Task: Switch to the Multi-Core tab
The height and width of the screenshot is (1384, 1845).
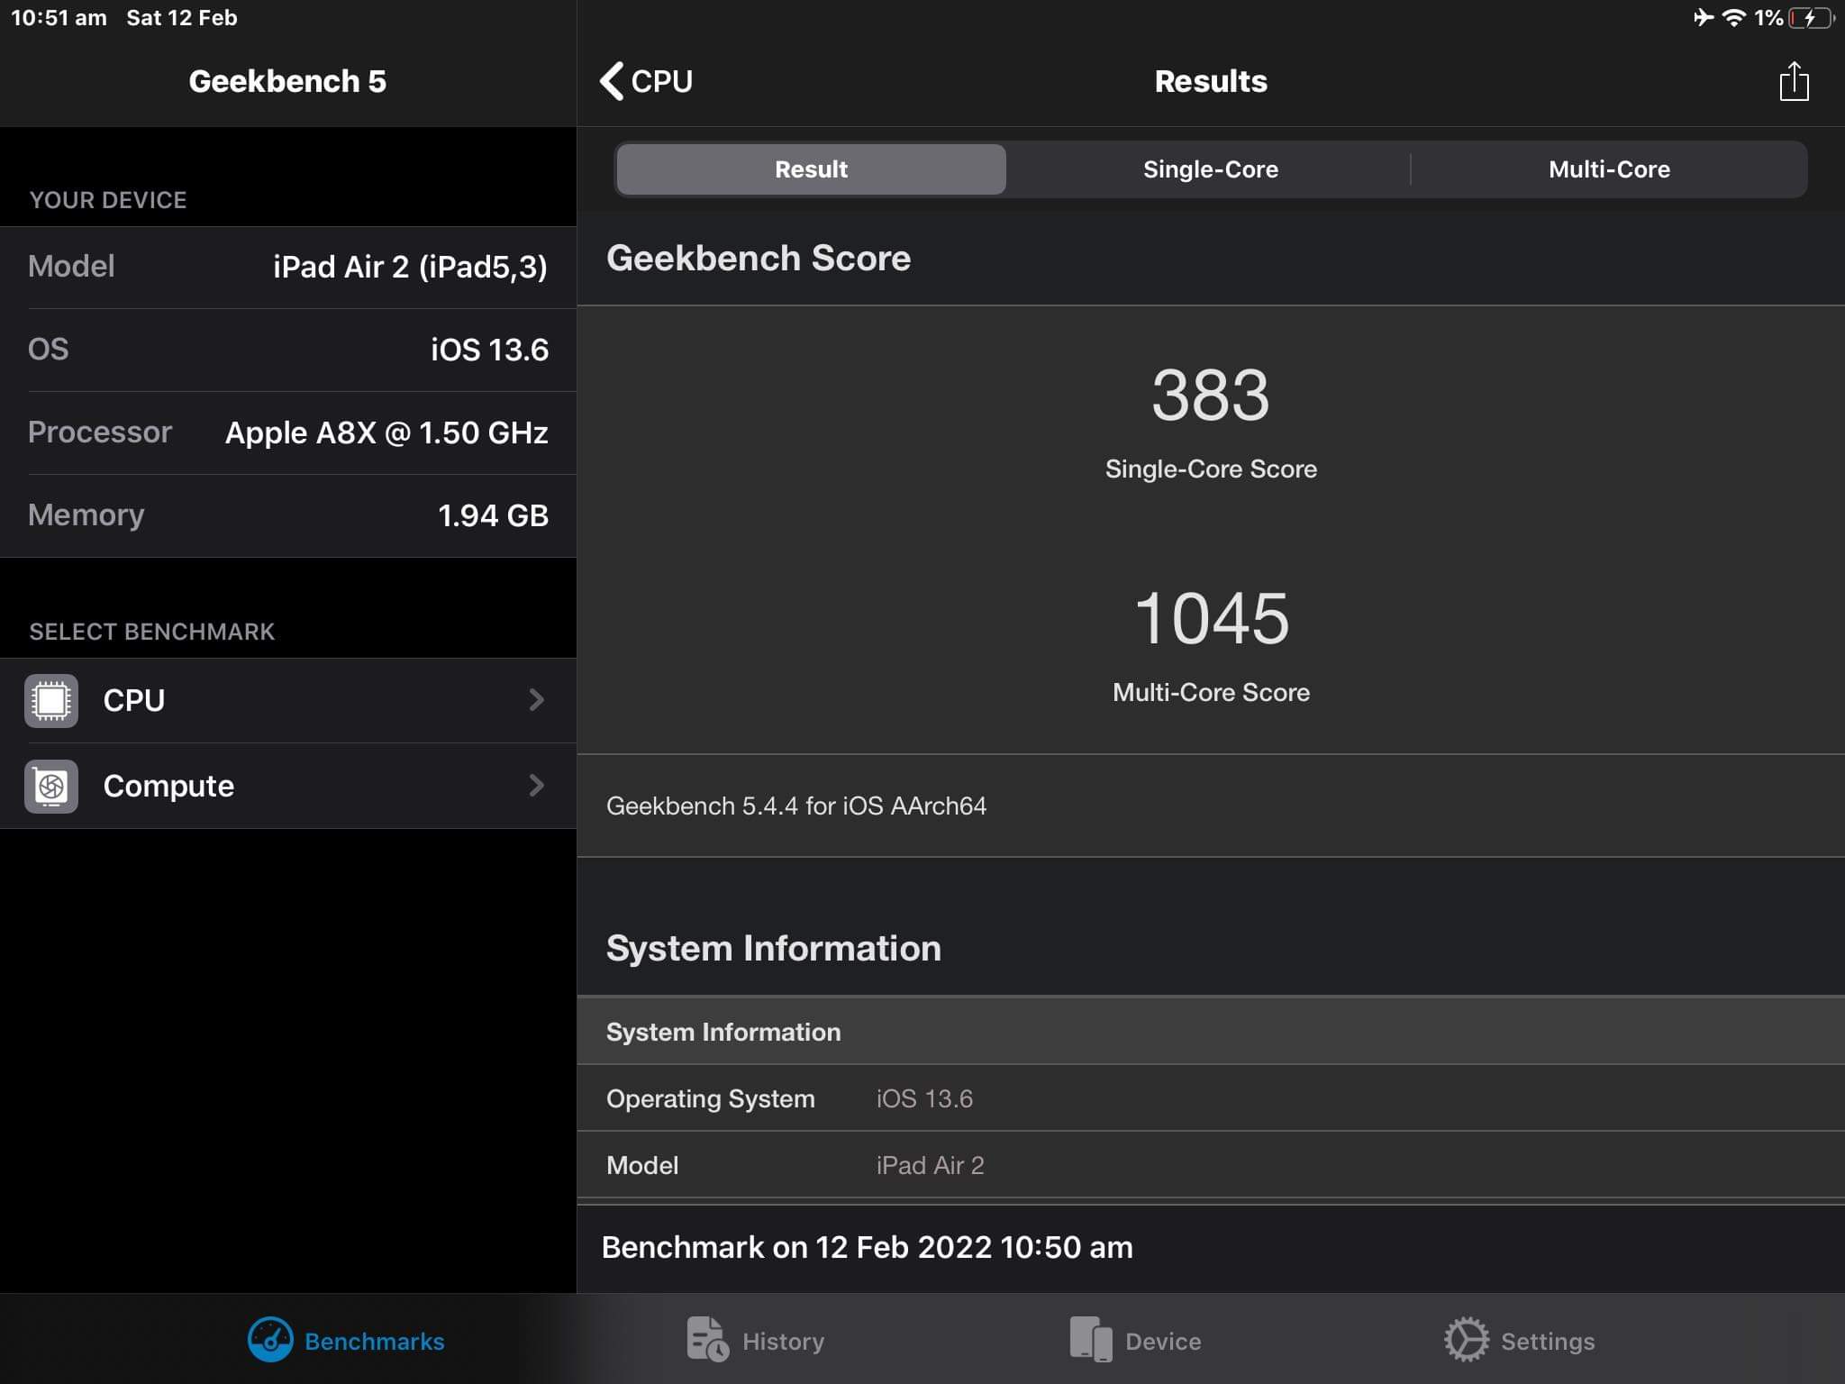Action: coord(1609,169)
